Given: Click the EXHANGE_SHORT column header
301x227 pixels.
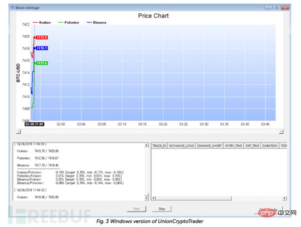Looking at the screenshot, I should [x=209, y=146].
